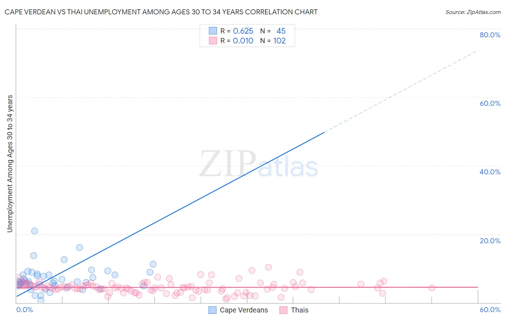Select the Cape Verdeans legend label
The width and height of the screenshot is (505, 320).
244,310
